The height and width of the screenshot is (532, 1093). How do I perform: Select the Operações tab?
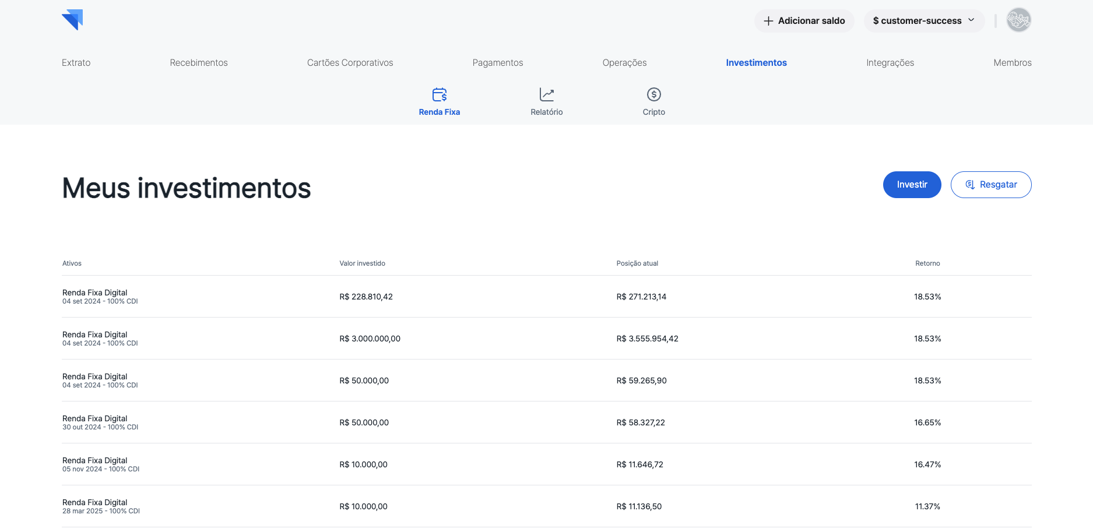(624, 63)
